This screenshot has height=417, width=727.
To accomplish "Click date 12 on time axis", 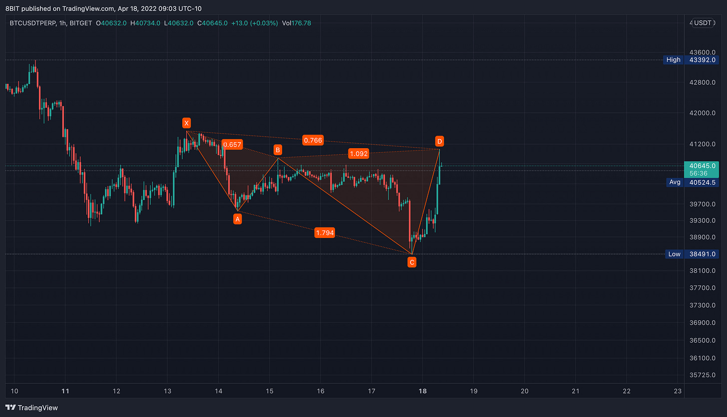I will coord(116,391).
